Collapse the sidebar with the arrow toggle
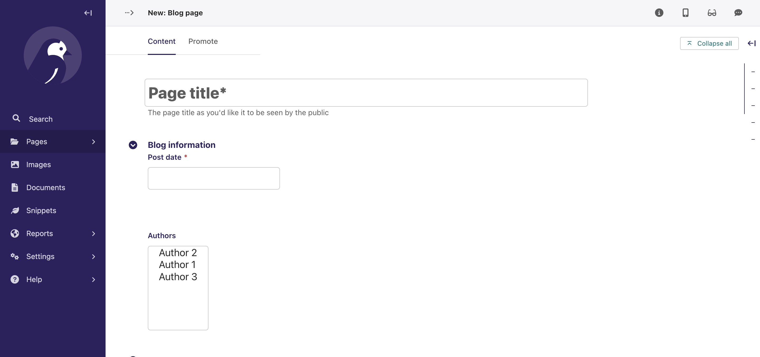Screen dimensions: 760x357 coord(88,13)
